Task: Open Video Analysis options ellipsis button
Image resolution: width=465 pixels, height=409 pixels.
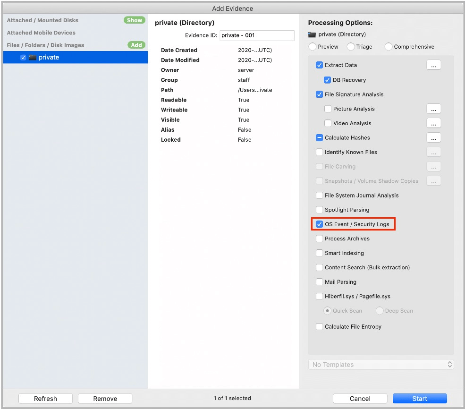Action: [433, 123]
